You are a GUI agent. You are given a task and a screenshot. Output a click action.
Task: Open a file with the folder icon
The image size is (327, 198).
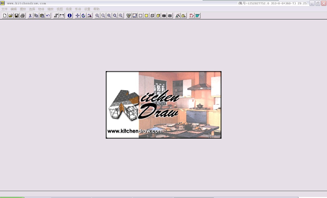(10, 16)
